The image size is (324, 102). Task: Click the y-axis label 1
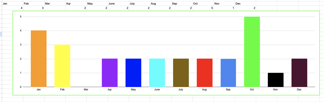click(x=21, y=73)
